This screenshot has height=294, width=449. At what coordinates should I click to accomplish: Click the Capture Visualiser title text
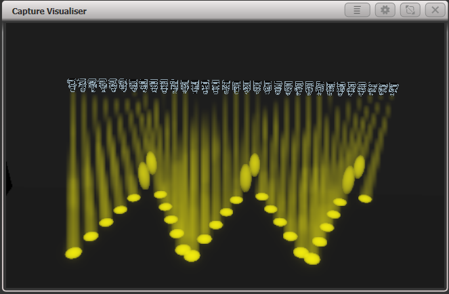(49, 11)
